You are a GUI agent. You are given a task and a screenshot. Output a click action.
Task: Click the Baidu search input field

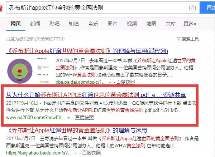[x=103, y=8]
